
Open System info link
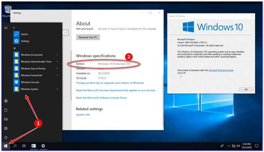(x=83, y=115)
